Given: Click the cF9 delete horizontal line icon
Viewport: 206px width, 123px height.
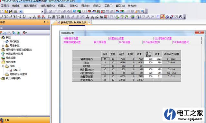Looking at the screenshot, I should coord(39,17).
